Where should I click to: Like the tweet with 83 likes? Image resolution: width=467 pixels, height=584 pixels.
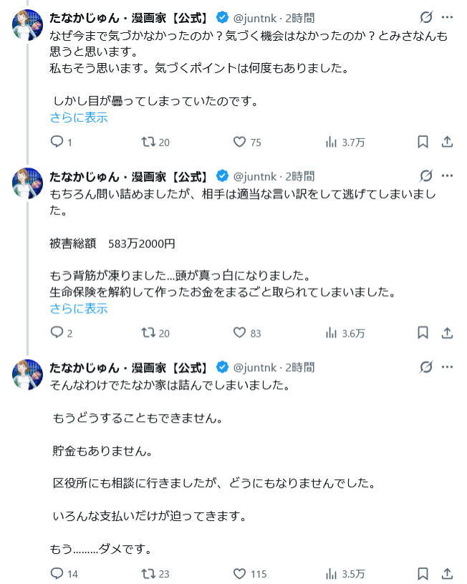[241, 332]
